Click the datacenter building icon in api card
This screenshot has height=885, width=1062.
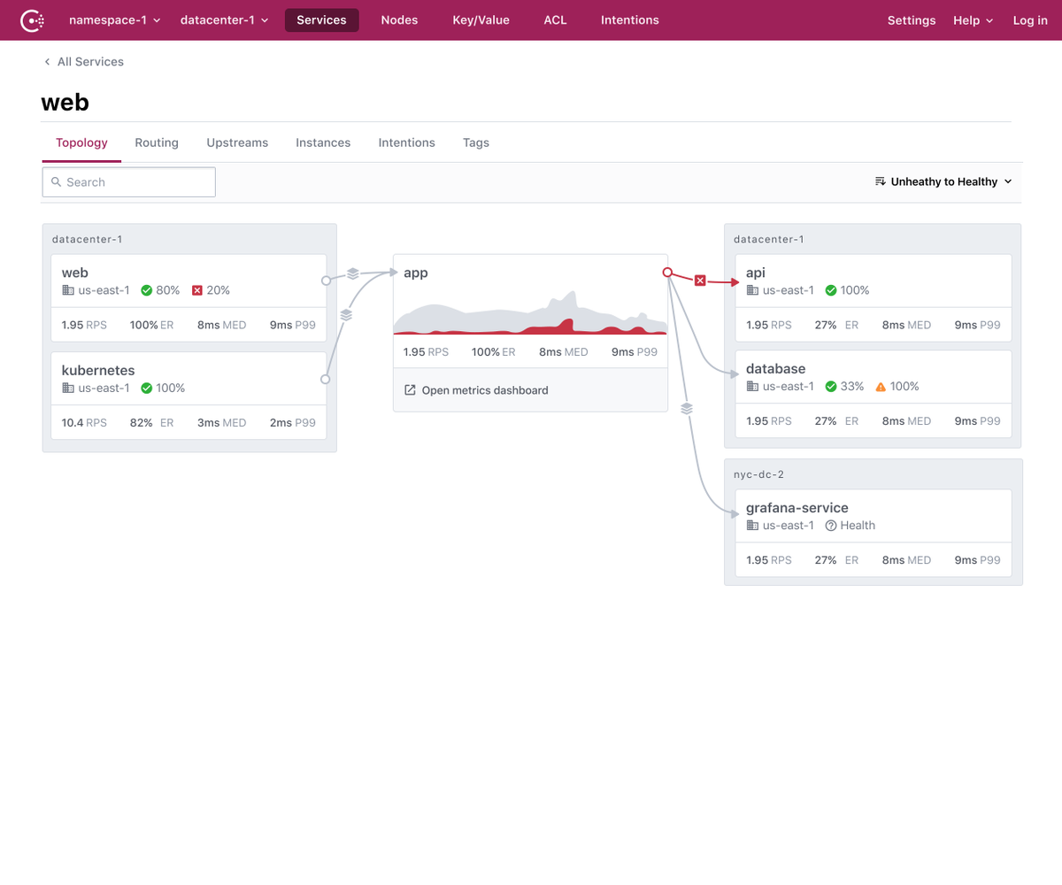pyautogui.click(x=752, y=290)
